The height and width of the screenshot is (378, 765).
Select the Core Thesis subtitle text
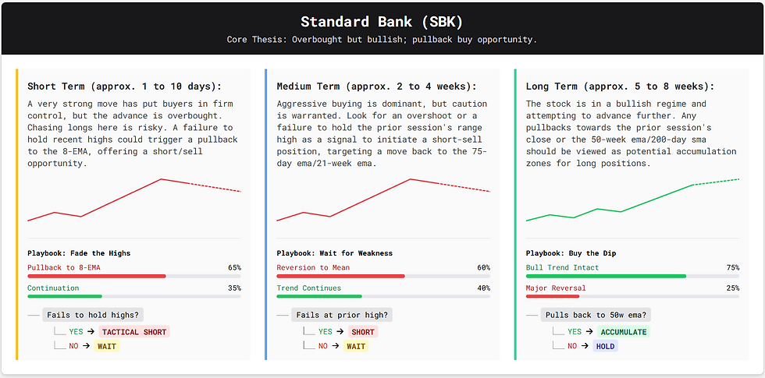pyautogui.click(x=382, y=40)
